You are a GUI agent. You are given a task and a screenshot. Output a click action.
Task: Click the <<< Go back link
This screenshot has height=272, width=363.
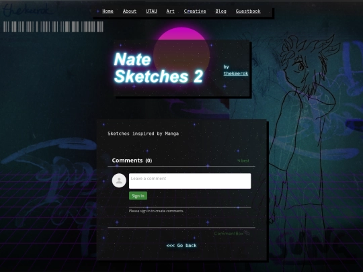pos(182,245)
